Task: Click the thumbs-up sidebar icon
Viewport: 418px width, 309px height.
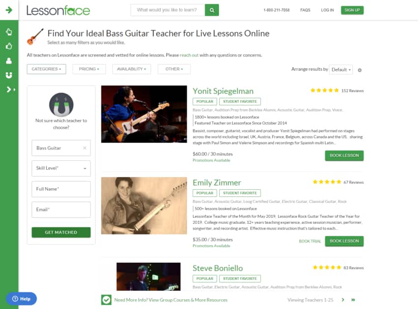Action: point(9,46)
